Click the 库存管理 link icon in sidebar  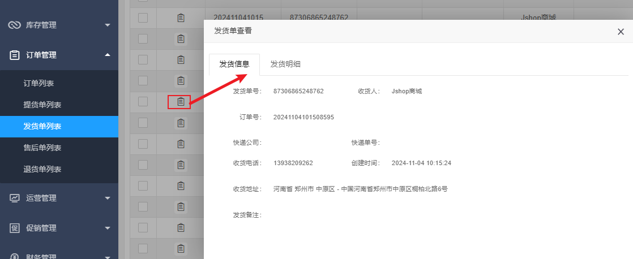point(15,25)
